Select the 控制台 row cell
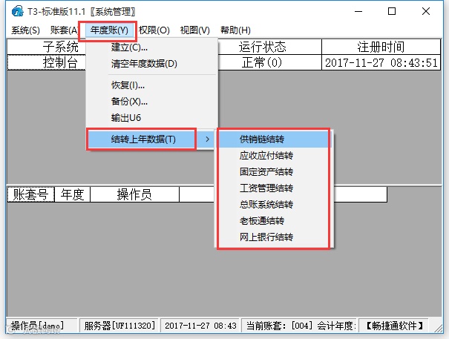This screenshot has width=449, height=339. pos(47,62)
